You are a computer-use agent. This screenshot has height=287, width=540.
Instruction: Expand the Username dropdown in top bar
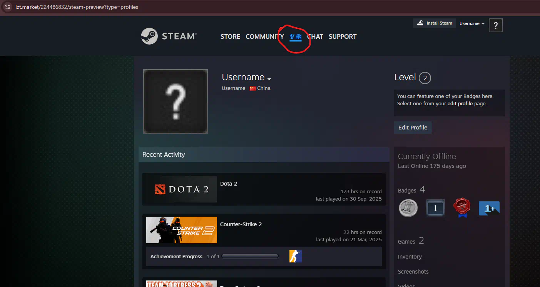point(472,23)
